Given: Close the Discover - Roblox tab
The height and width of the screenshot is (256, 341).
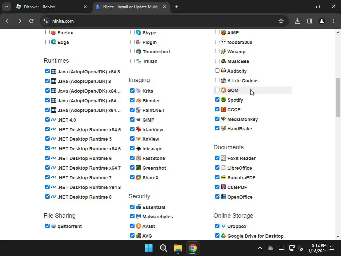Looking at the screenshot, I should click(x=85, y=7).
